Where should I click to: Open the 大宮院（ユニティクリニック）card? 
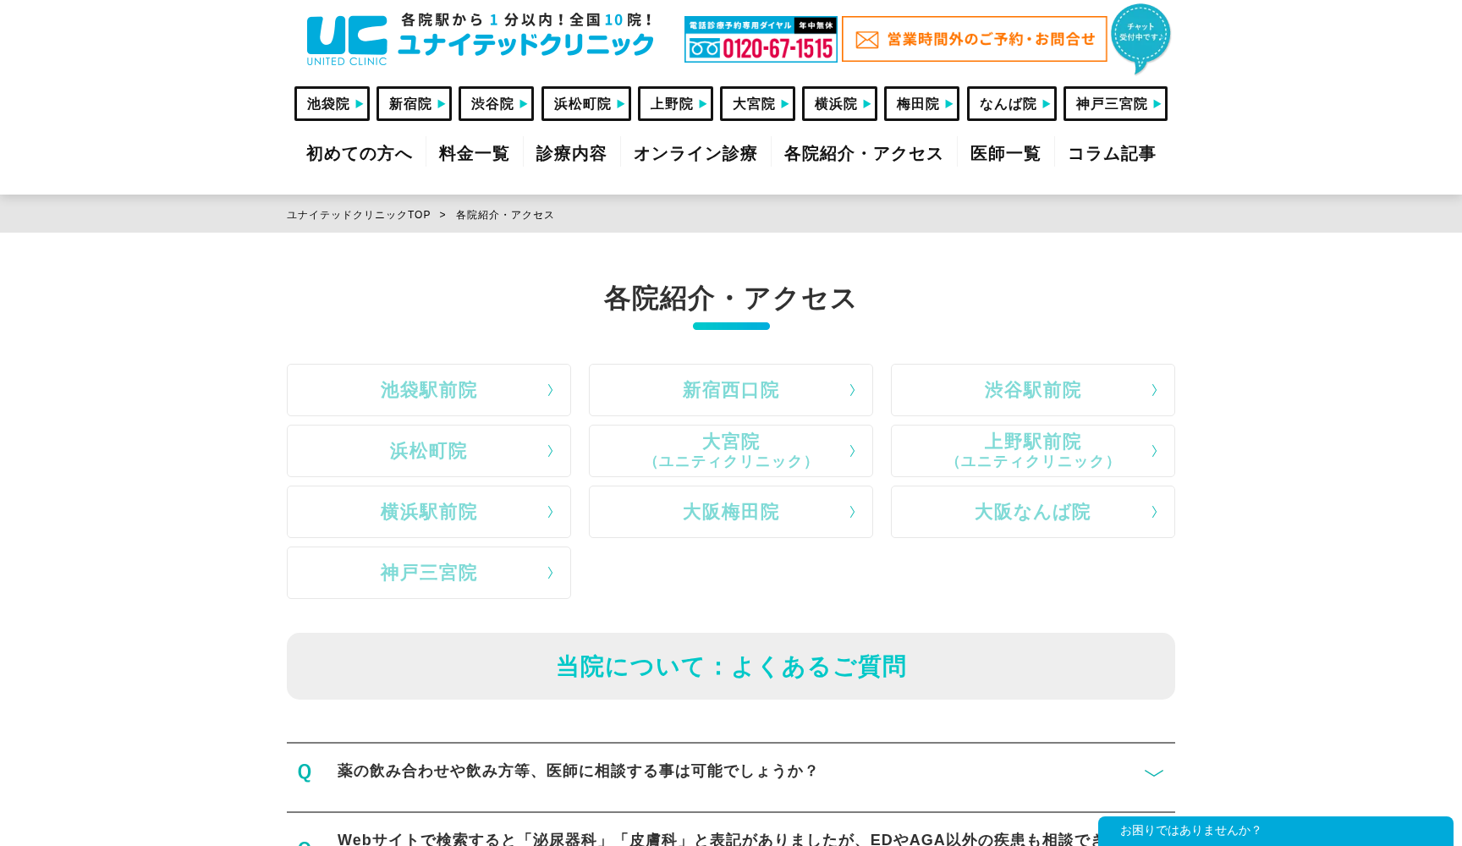tap(730, 451)
